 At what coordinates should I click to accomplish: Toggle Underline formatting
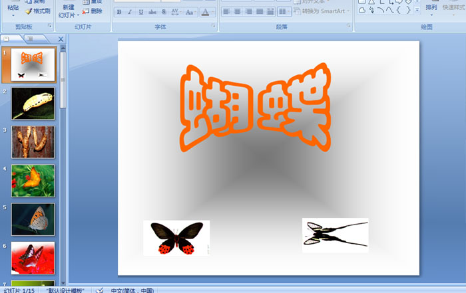click(x=141, y=12)
